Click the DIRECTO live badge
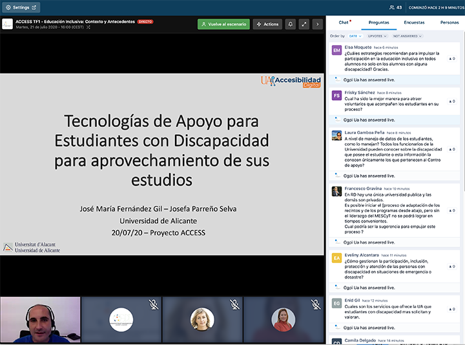This screenshot has width=465, height=345. [145, 22]
